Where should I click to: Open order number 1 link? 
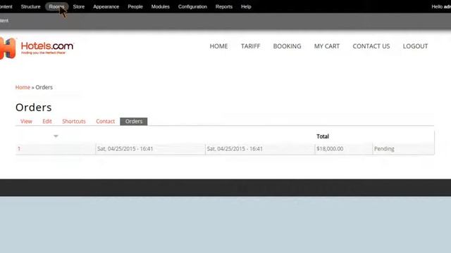pos(19,148)
